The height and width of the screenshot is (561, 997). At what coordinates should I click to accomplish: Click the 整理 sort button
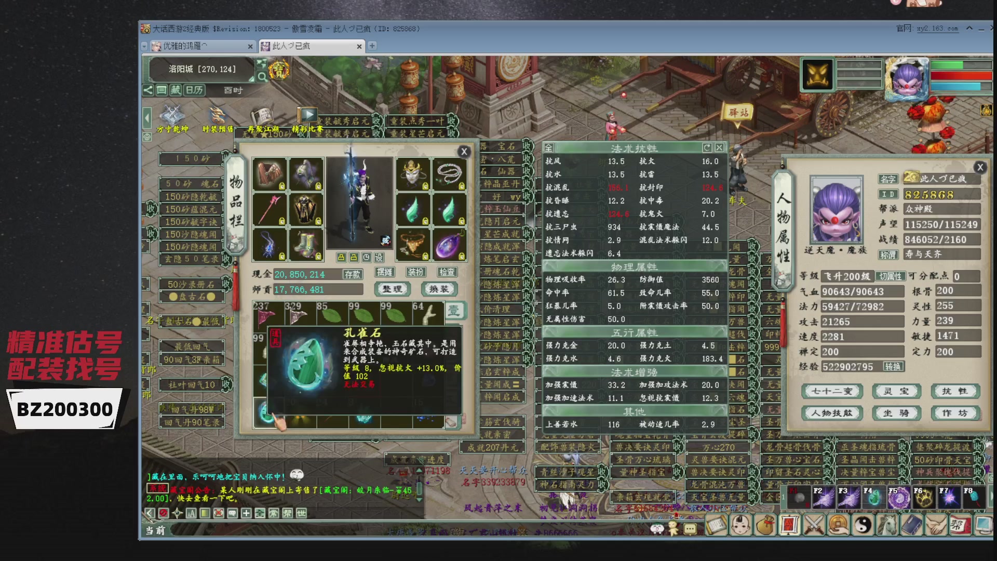392,289
